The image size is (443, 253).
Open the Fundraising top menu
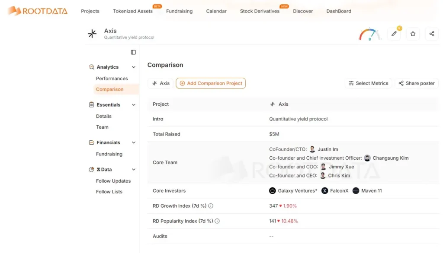point(180,11)
